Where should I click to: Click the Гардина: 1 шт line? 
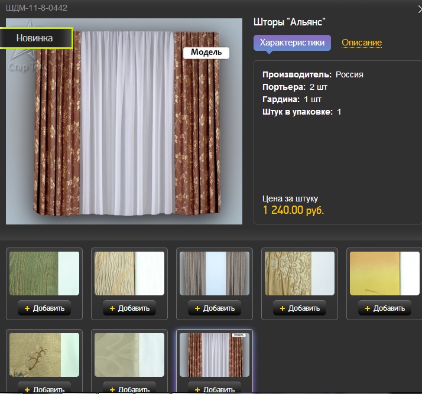coord(292,99)
